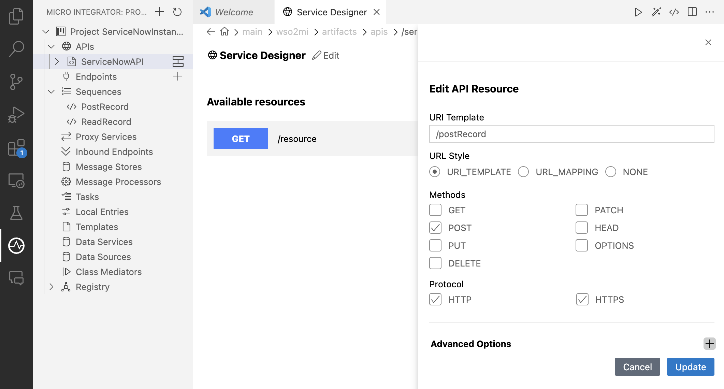
Task: Click artifacts in the breadcrumb
Action: pos(339,32)
